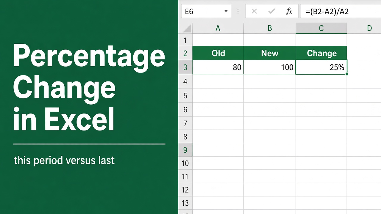Select row 3 header
The width and height of the screenshot is (381, 214).
click(185, 67)
